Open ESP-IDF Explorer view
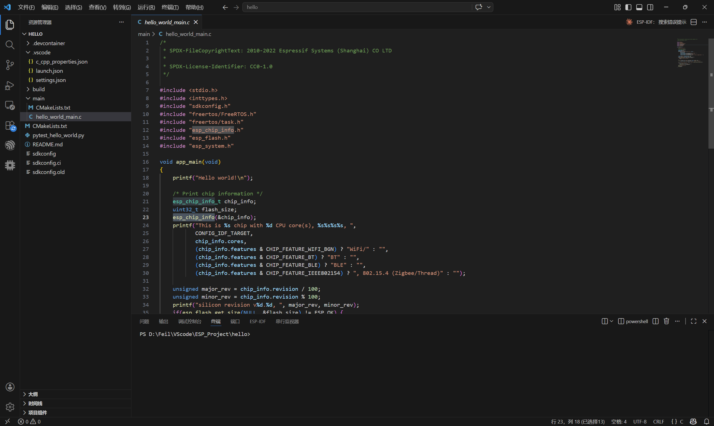Screen dimensions: 714x426 coord(10,145)
